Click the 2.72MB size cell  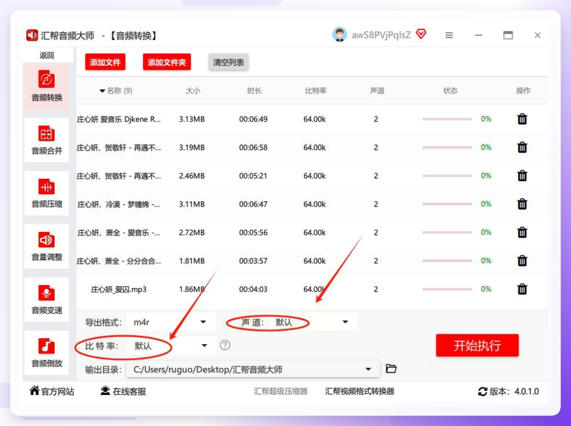pos(192,233)
